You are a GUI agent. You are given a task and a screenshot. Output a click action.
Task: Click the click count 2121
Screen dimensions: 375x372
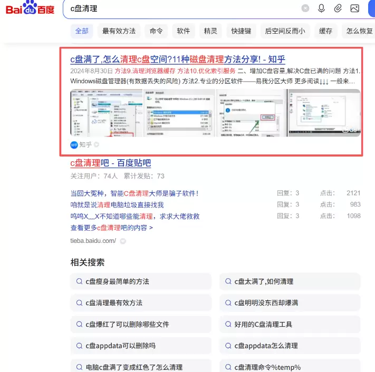click(353, 193)
